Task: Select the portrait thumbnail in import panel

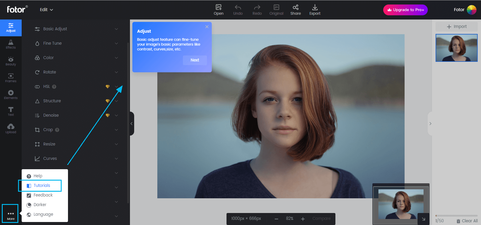Action: pyautogui.click(x=456, y=48)
